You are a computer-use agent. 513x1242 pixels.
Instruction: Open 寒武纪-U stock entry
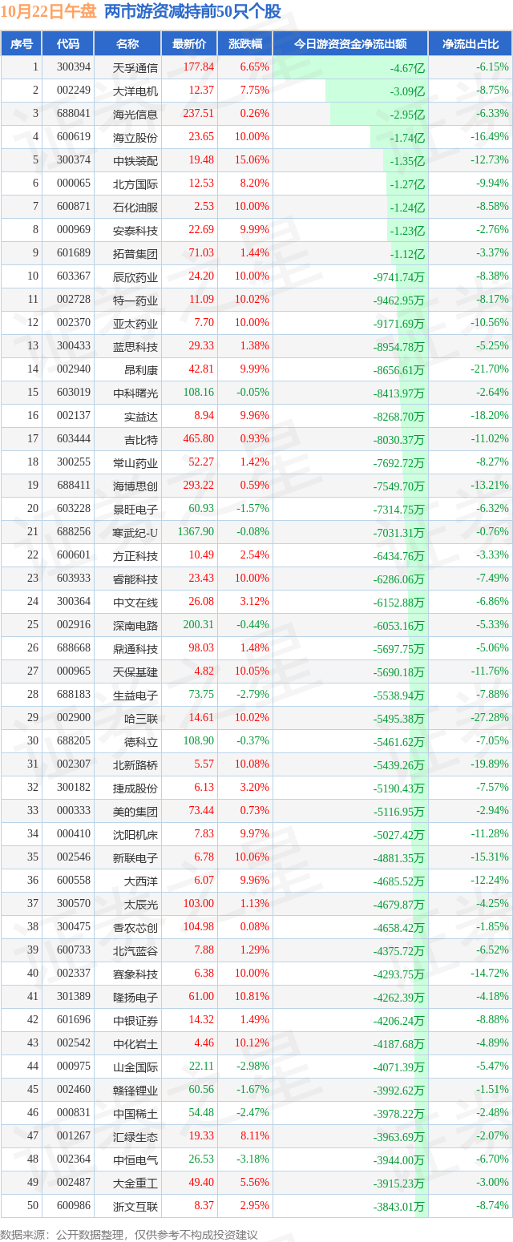click(135, 532)
